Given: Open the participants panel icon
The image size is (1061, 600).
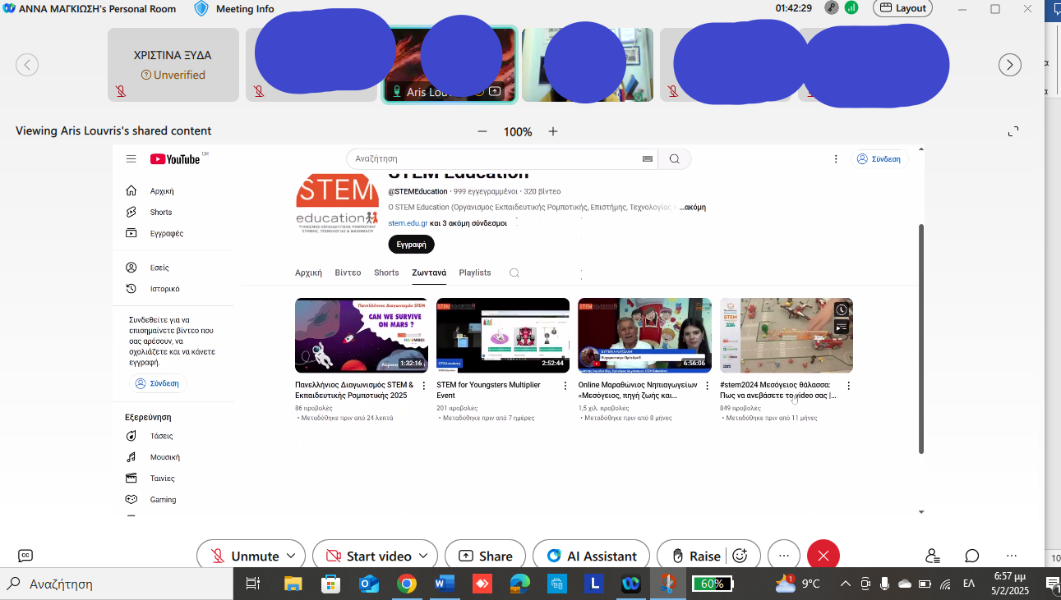Looking at the screenshot, I should pos(932,556).
